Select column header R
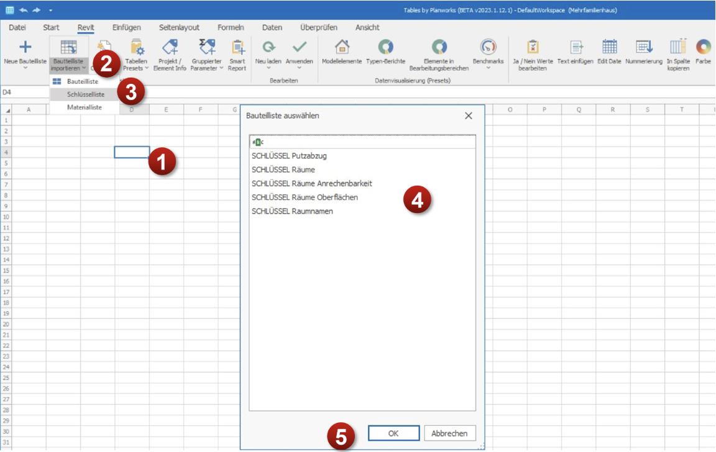The height and width of the screenshot is (452, 716). pos(613,109)
